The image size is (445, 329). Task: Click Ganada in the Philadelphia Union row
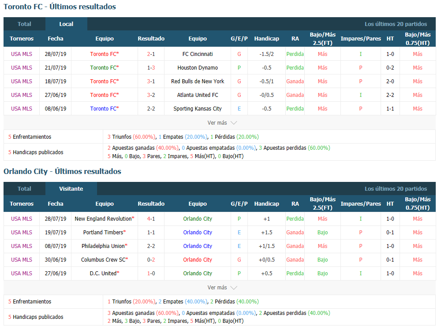[x=295, y=246]
